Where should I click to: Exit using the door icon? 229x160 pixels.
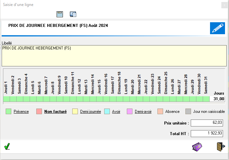click(x=220, y=146)
